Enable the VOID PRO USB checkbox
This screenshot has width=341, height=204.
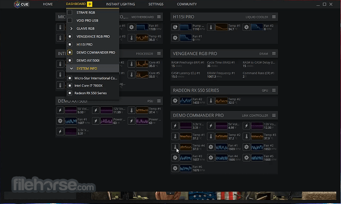point(69,21)
